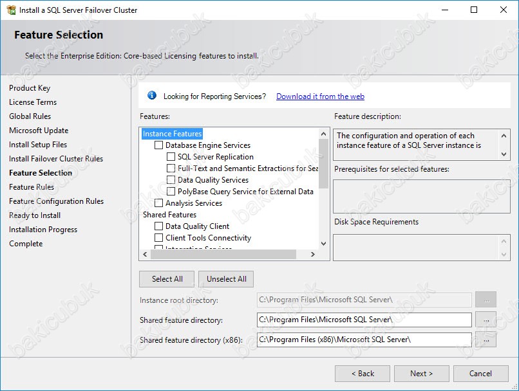Click the Select All button
This screenshot has height=391, width=519.
click(x=167, y=279)
